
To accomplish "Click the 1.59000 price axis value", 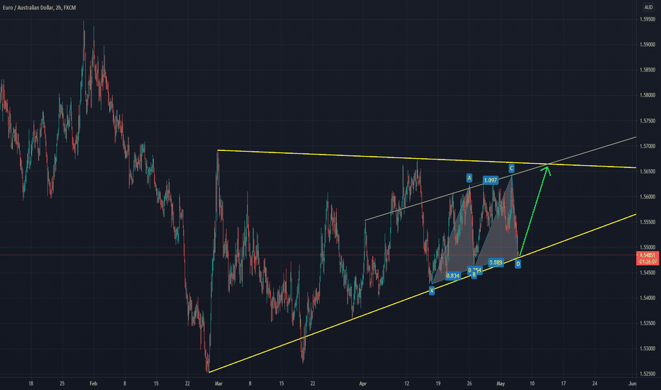I will coord(648,45).
